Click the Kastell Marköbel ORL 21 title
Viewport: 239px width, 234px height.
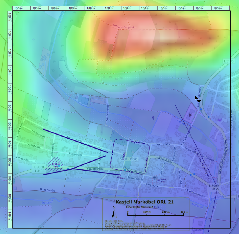point(146,202)
